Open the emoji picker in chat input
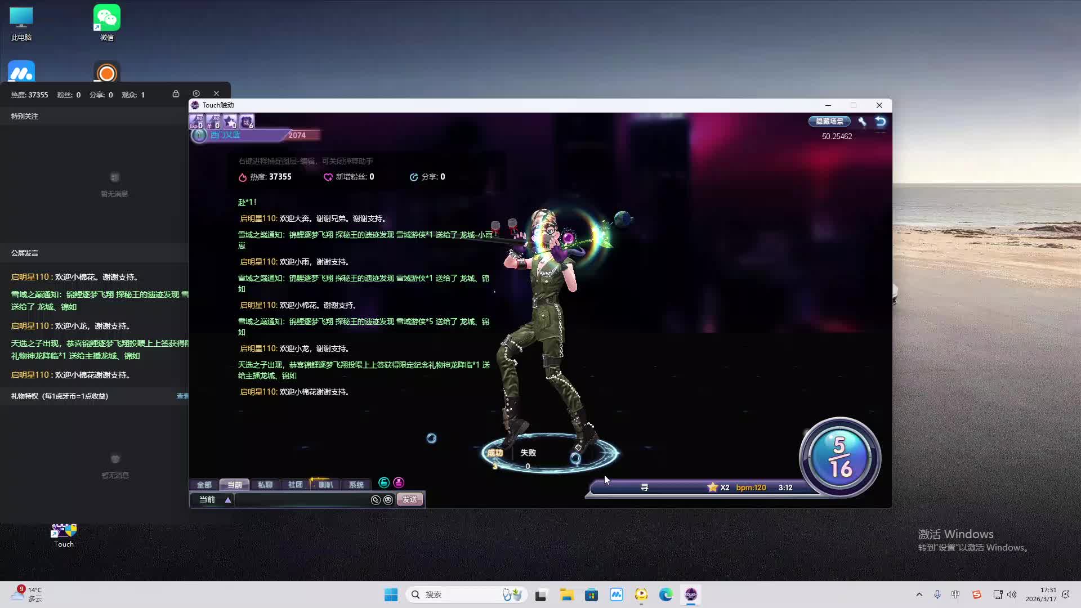1081x608 pixels. [388, 500]
